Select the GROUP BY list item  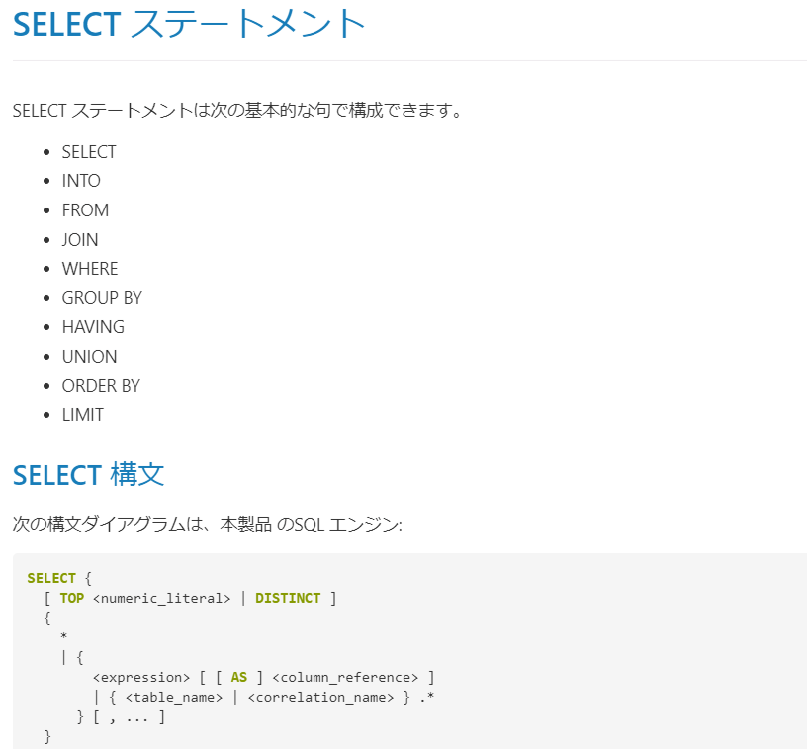[x=102, y=298]
